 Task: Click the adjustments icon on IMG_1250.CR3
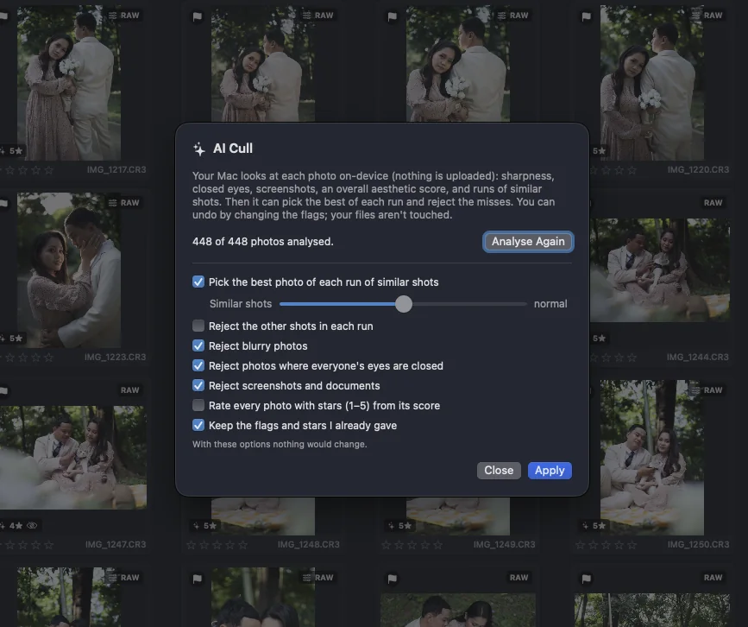click(695, 390)
